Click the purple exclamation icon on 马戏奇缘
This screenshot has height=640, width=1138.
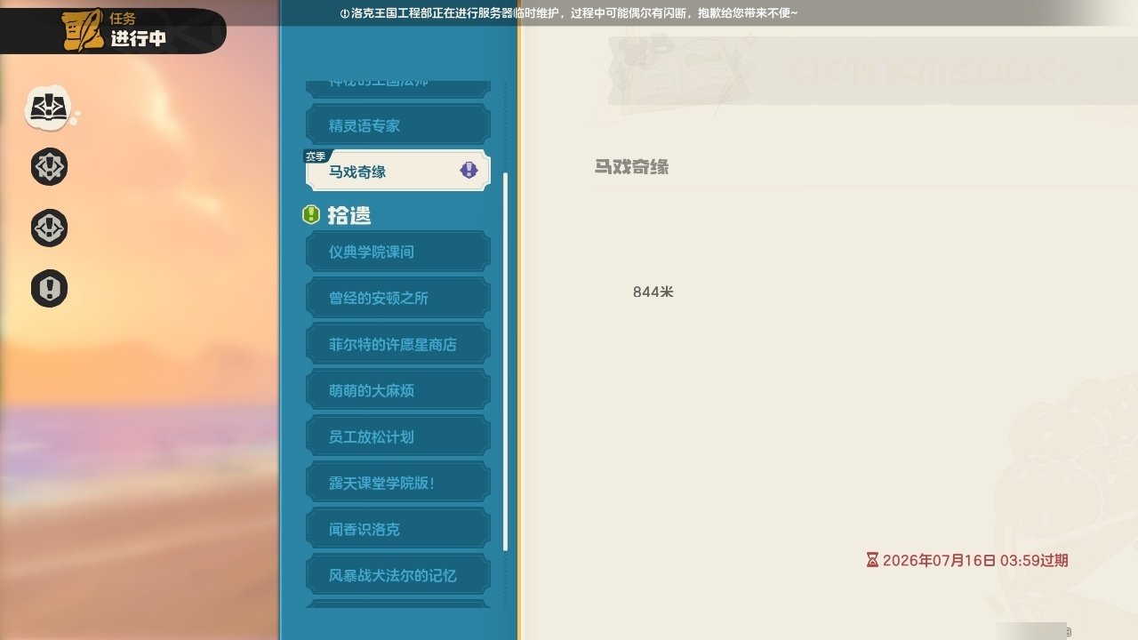(x=469, y=170)
